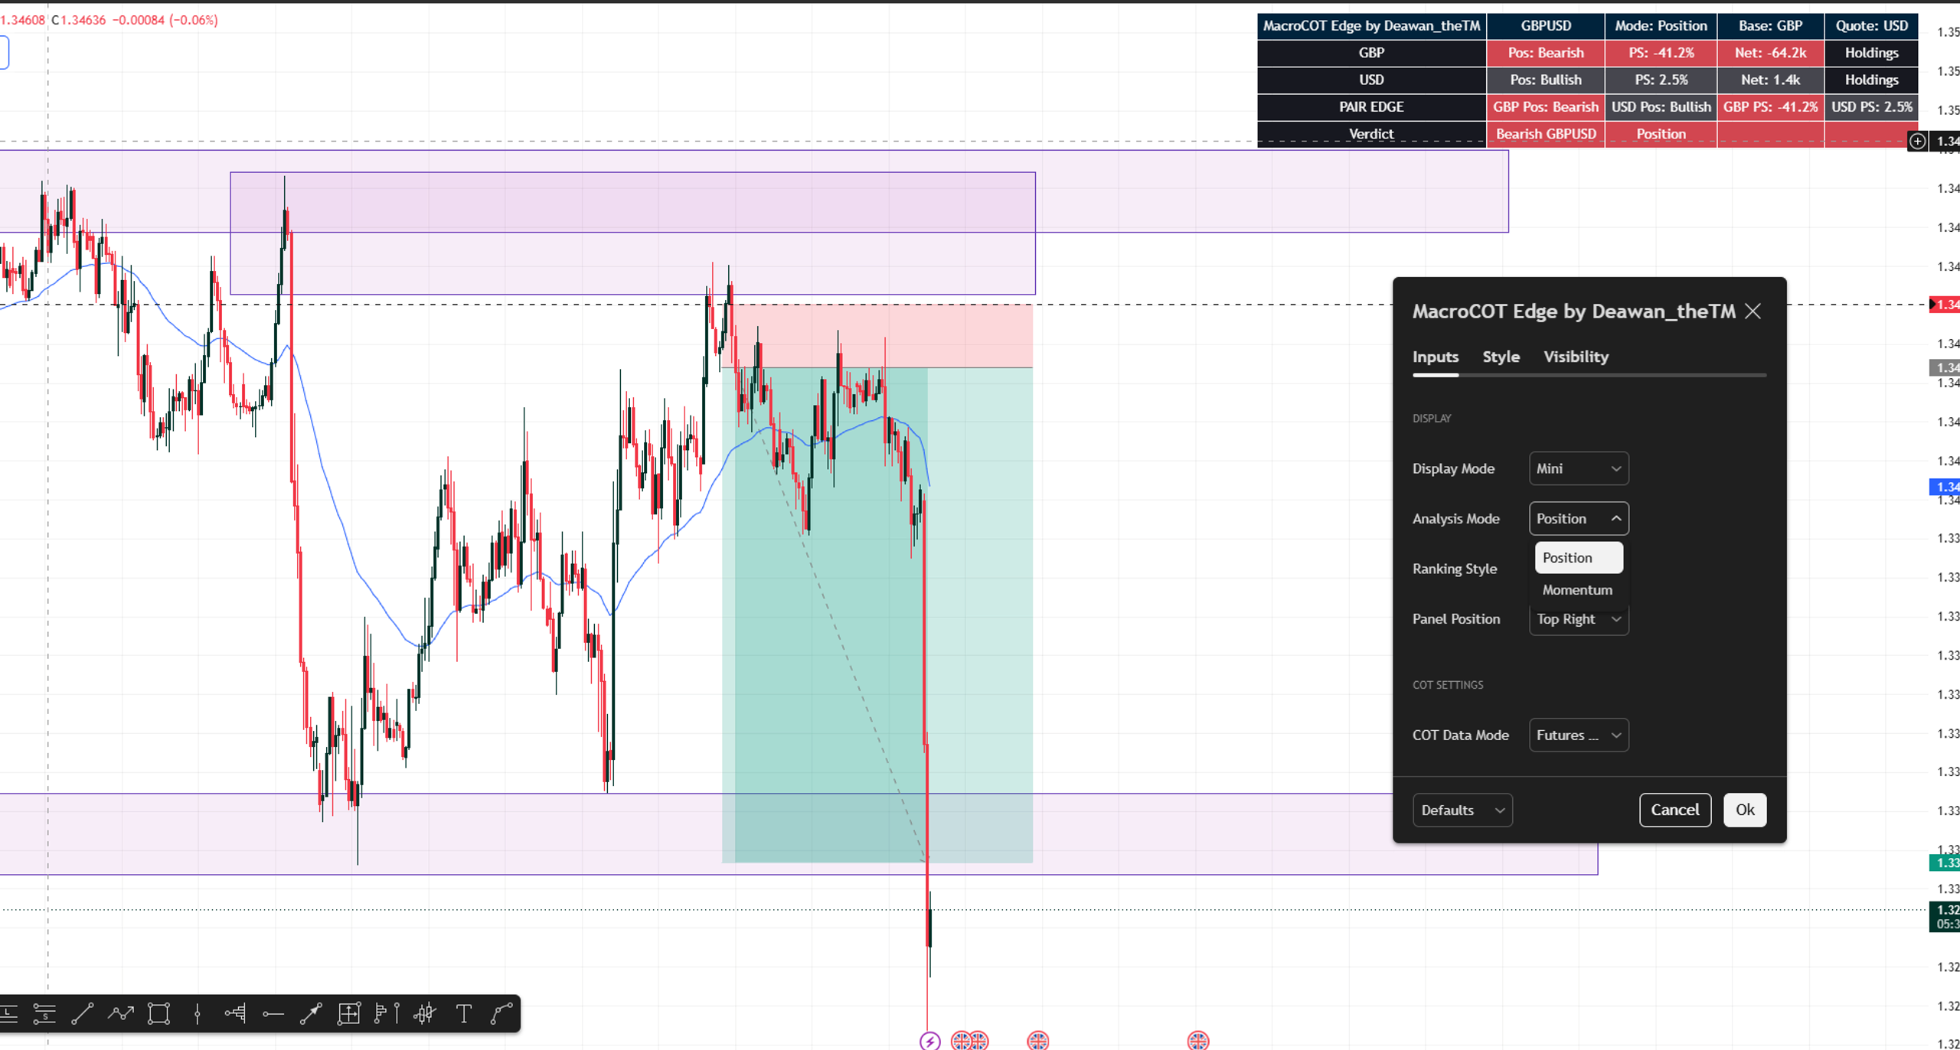The height and width of the screenshot is (1050, 1960).
Task: Click the 'Mode: Position' header cell
Action: (1661, 26)
